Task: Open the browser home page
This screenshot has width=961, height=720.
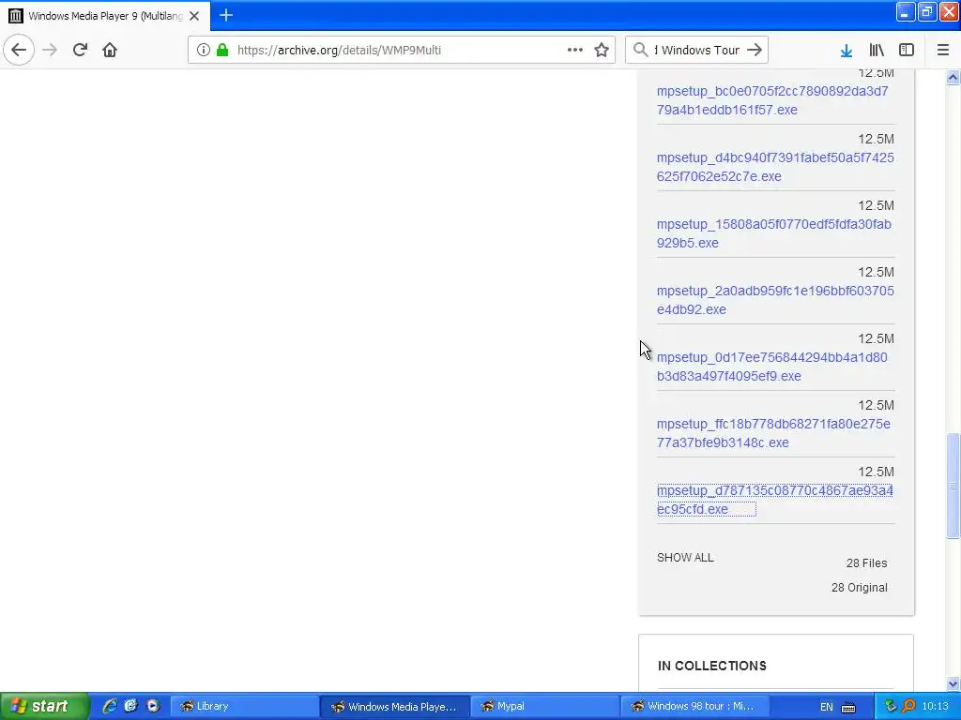Action: coord(110,50)
